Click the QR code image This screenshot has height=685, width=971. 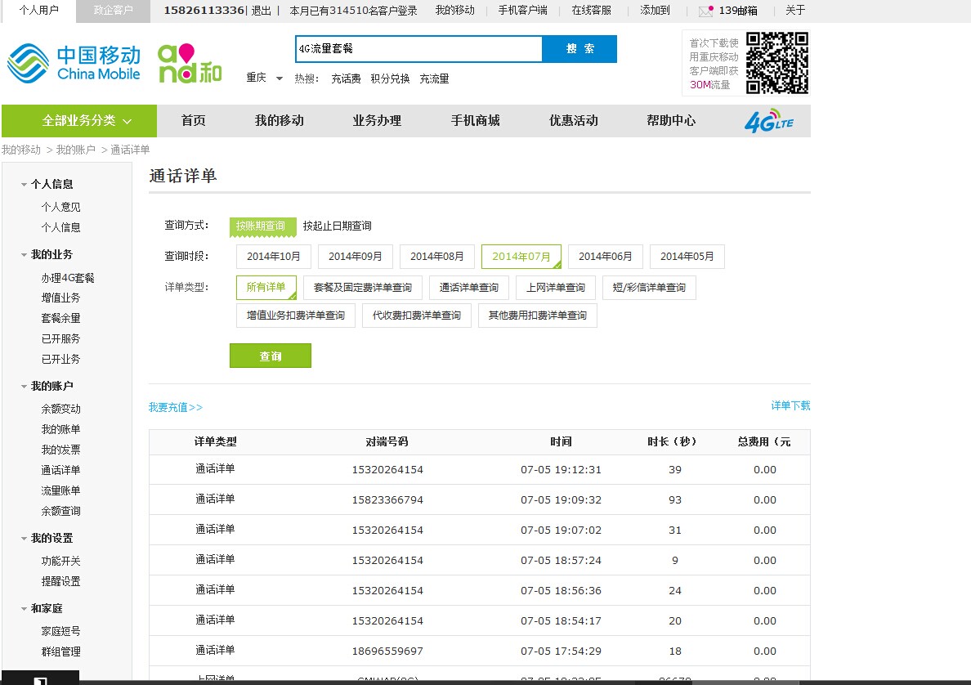click(x=776, y=63)
